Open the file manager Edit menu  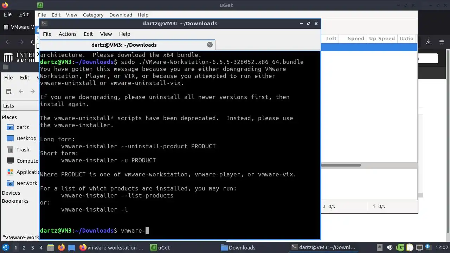point(25,77)
